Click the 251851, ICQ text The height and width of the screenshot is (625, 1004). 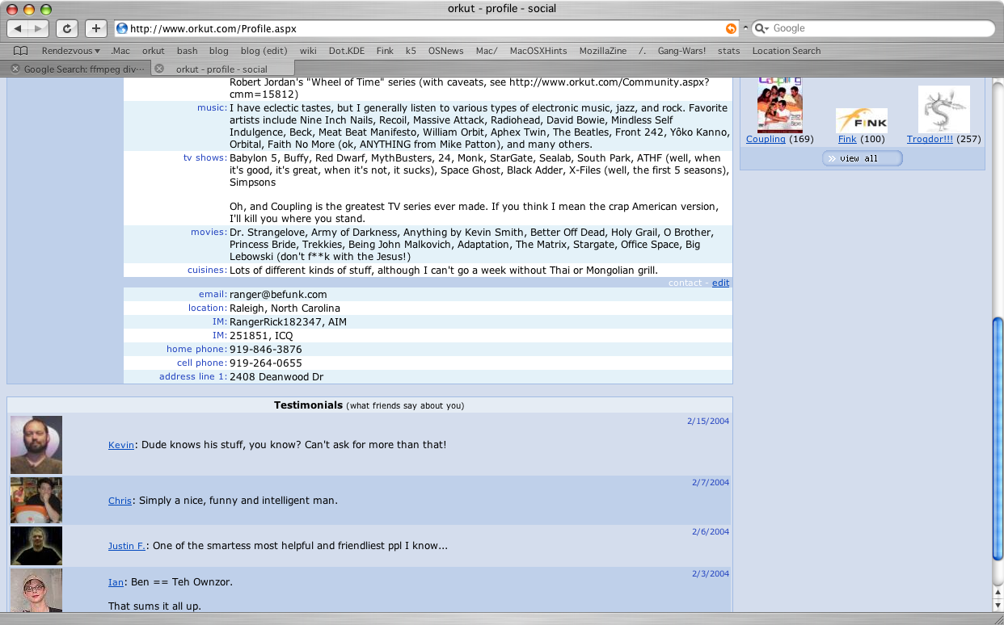[x=261, y=336]
